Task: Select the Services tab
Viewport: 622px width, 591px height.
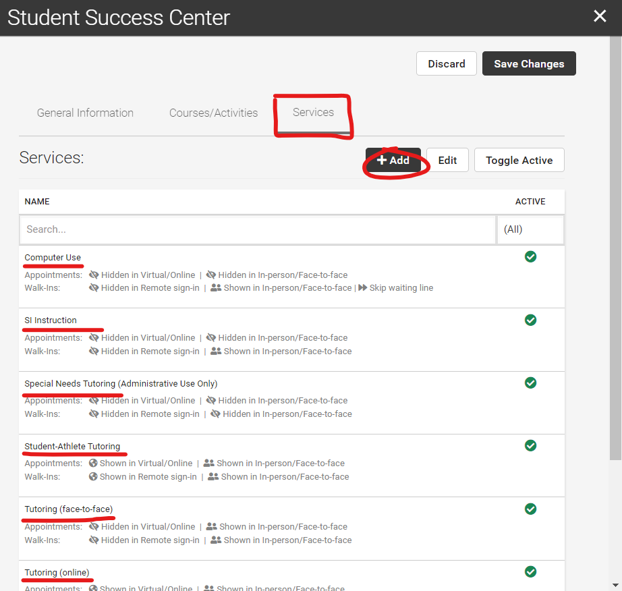Action: click(x=314, y=113)
